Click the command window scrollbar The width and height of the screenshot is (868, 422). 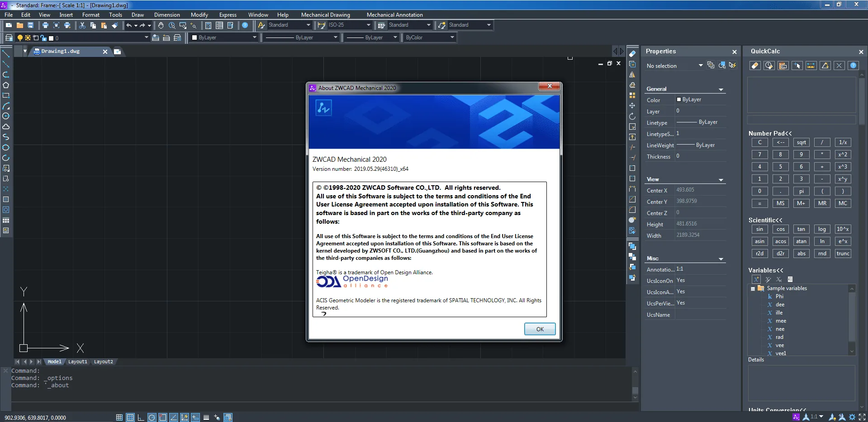coord(635,385)
